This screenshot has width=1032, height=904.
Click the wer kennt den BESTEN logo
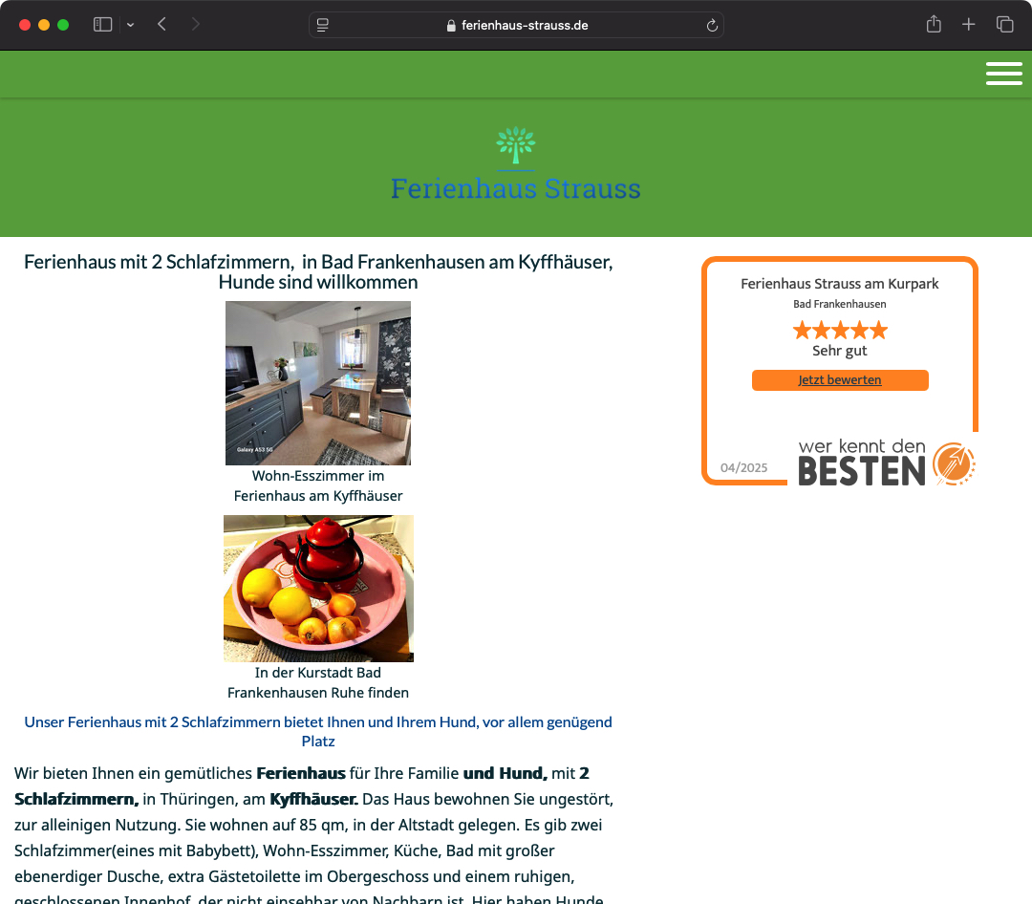point(887,463)
